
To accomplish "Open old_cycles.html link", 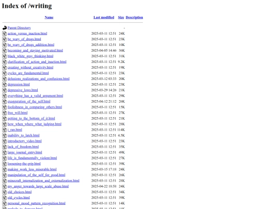I will [19, 198].
